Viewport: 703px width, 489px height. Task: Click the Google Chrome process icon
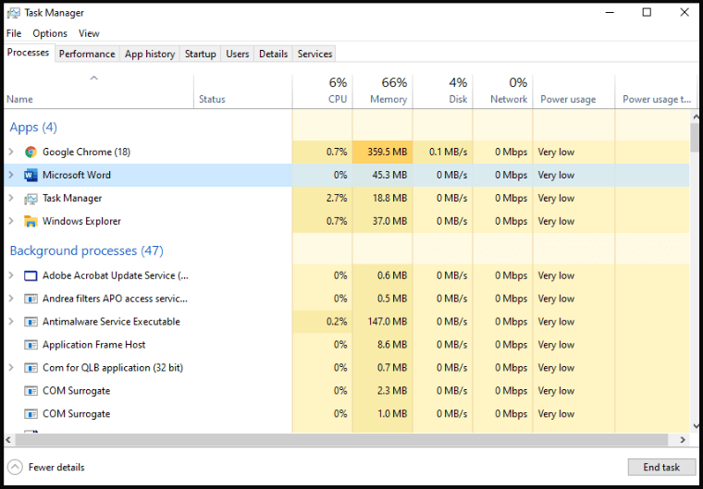pos(31,152)
